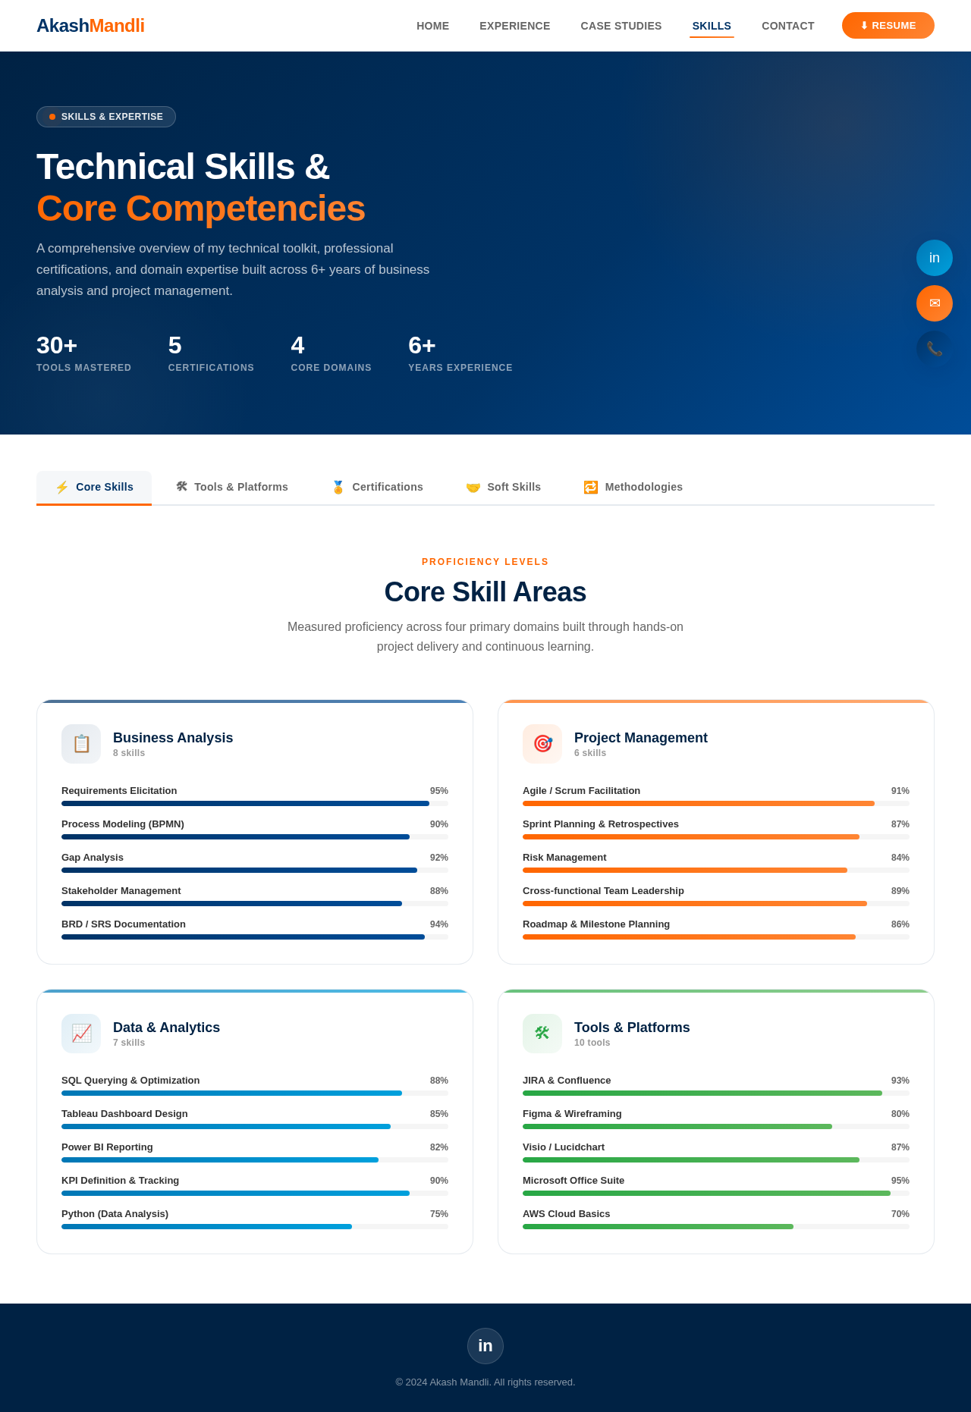Click the SKILLS & EXPERTISE badge
971x1412 pixels.
[106, 117]
